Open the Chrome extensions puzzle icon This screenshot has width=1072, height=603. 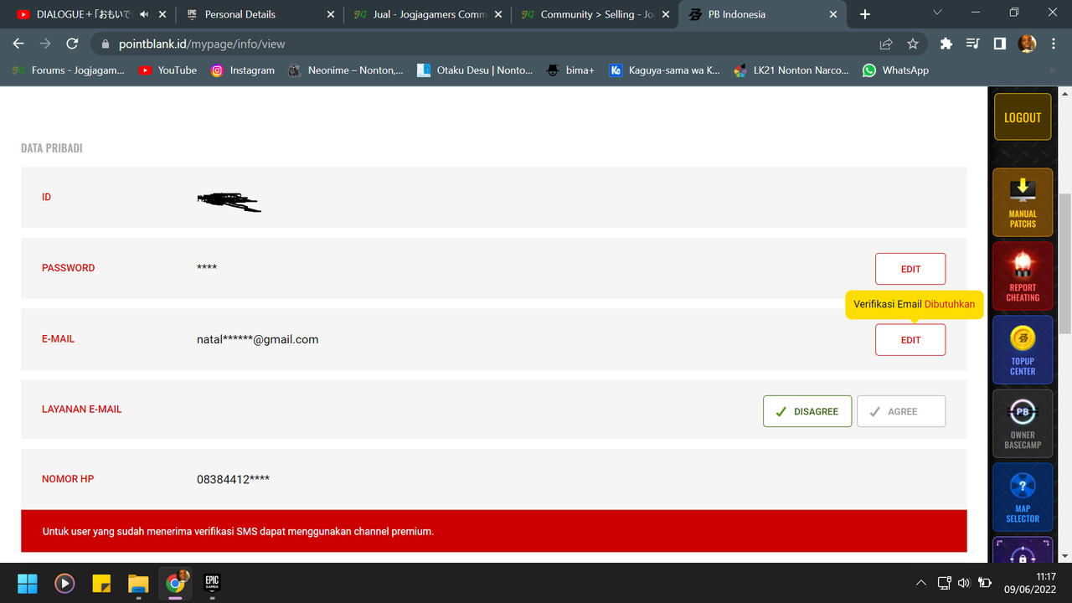946,44
